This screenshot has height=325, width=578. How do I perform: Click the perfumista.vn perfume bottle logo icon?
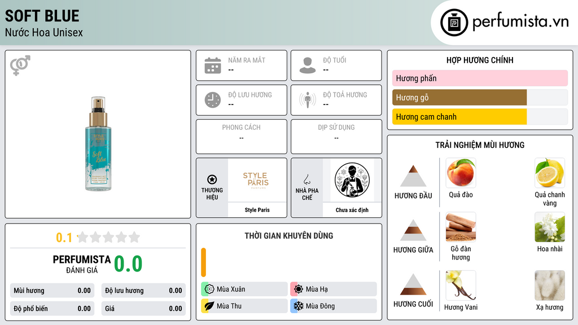click(x=454, y=23)
